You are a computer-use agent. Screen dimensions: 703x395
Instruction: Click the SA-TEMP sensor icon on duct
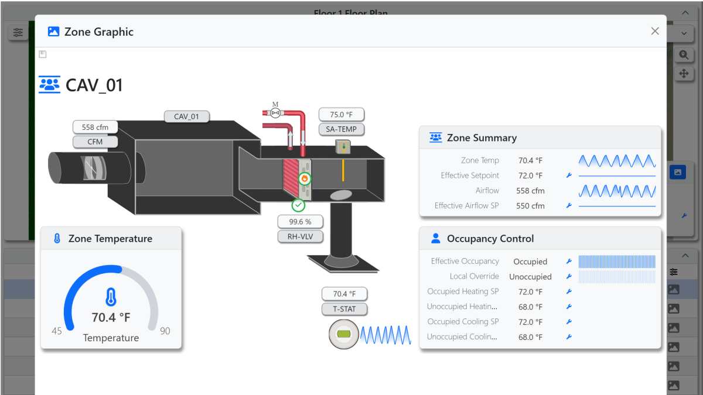pyautogui.click(x=343, y=146)
